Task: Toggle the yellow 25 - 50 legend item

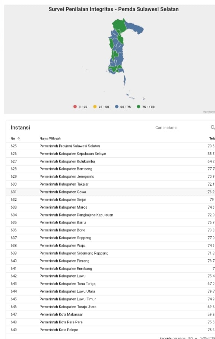Action: click(101, 107)
